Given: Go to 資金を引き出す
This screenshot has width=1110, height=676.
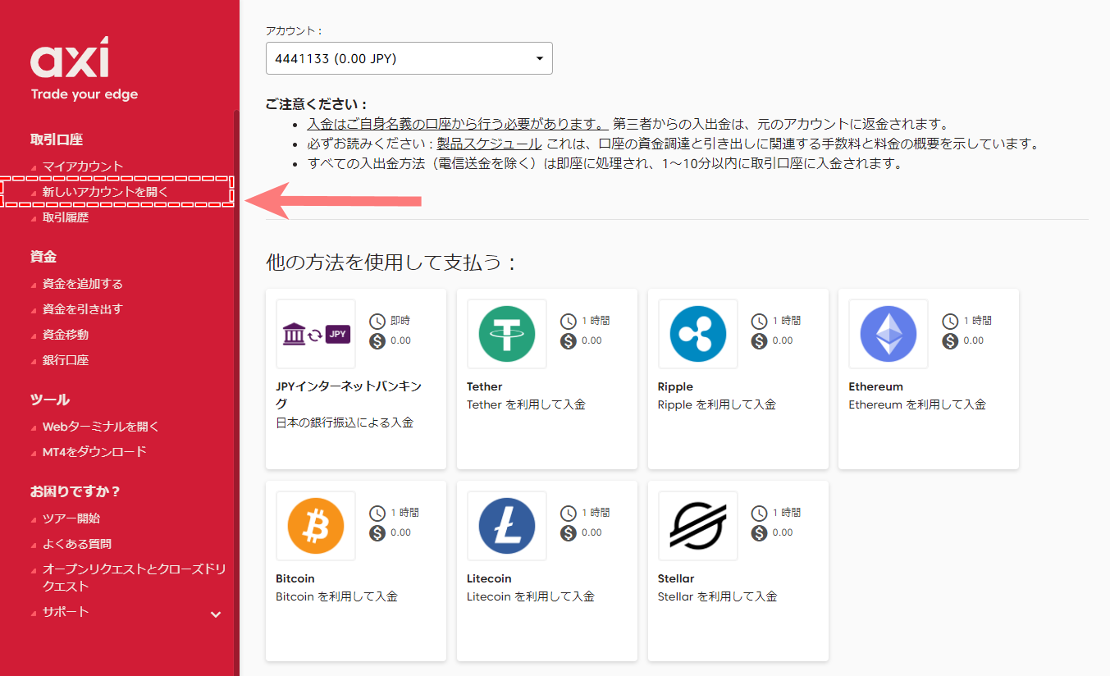Looking at the screenshot, I should click(83, 309).
